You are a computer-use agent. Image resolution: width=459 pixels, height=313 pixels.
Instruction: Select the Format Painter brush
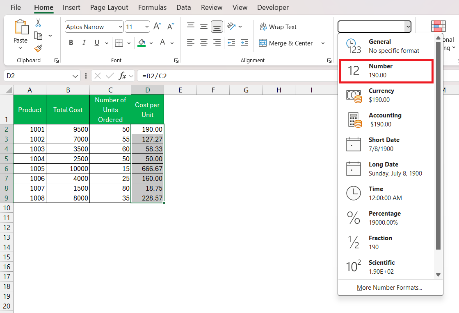(x=38, y=48)
